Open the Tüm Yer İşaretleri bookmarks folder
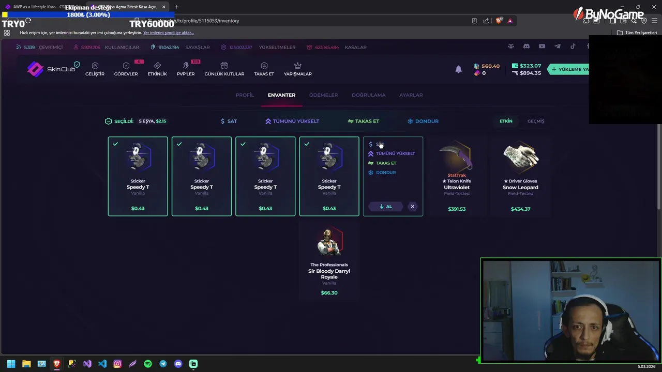 (637, 33)
